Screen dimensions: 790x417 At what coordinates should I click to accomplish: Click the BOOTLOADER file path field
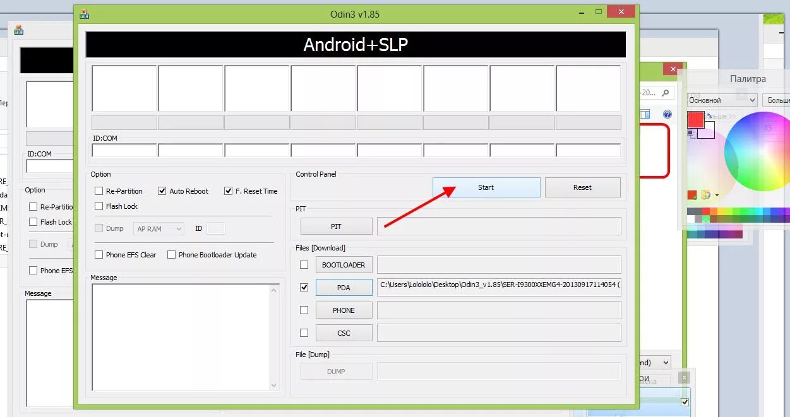[x=499, y=265]
